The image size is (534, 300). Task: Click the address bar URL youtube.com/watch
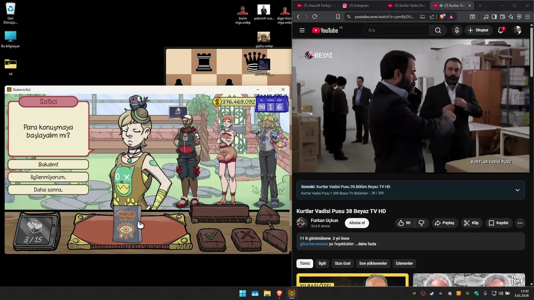click(x=384, y=17)
